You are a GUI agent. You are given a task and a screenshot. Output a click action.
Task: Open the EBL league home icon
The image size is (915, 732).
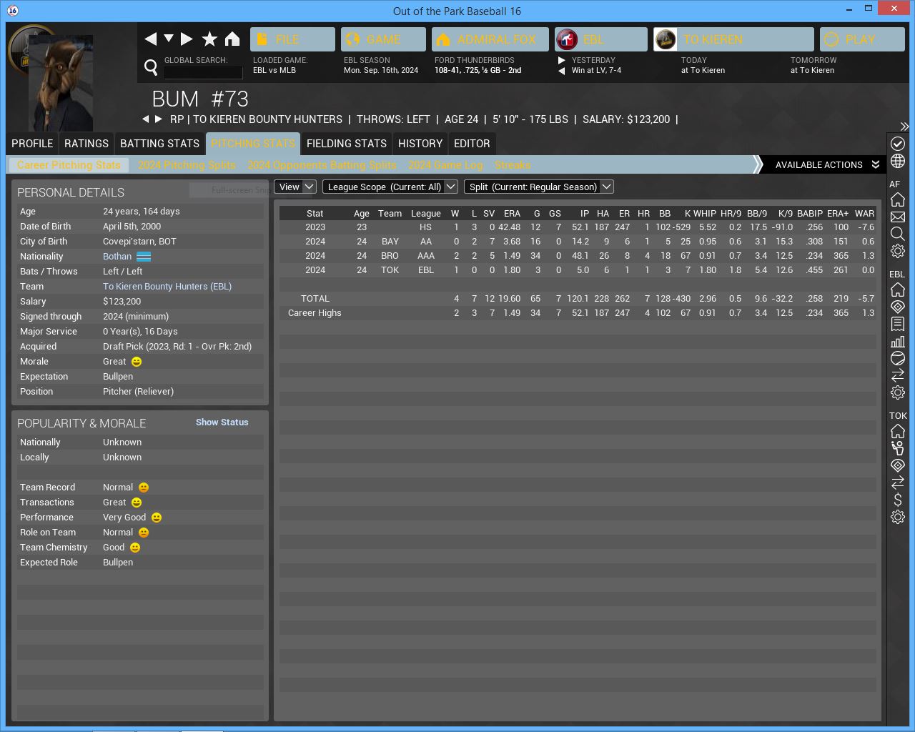(x=898, y=290)
